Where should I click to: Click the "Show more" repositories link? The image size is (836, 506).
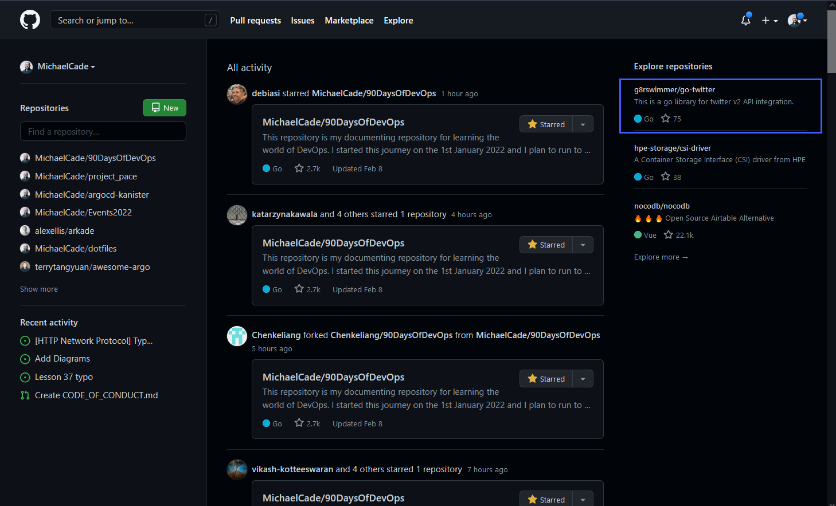[38, 289]
